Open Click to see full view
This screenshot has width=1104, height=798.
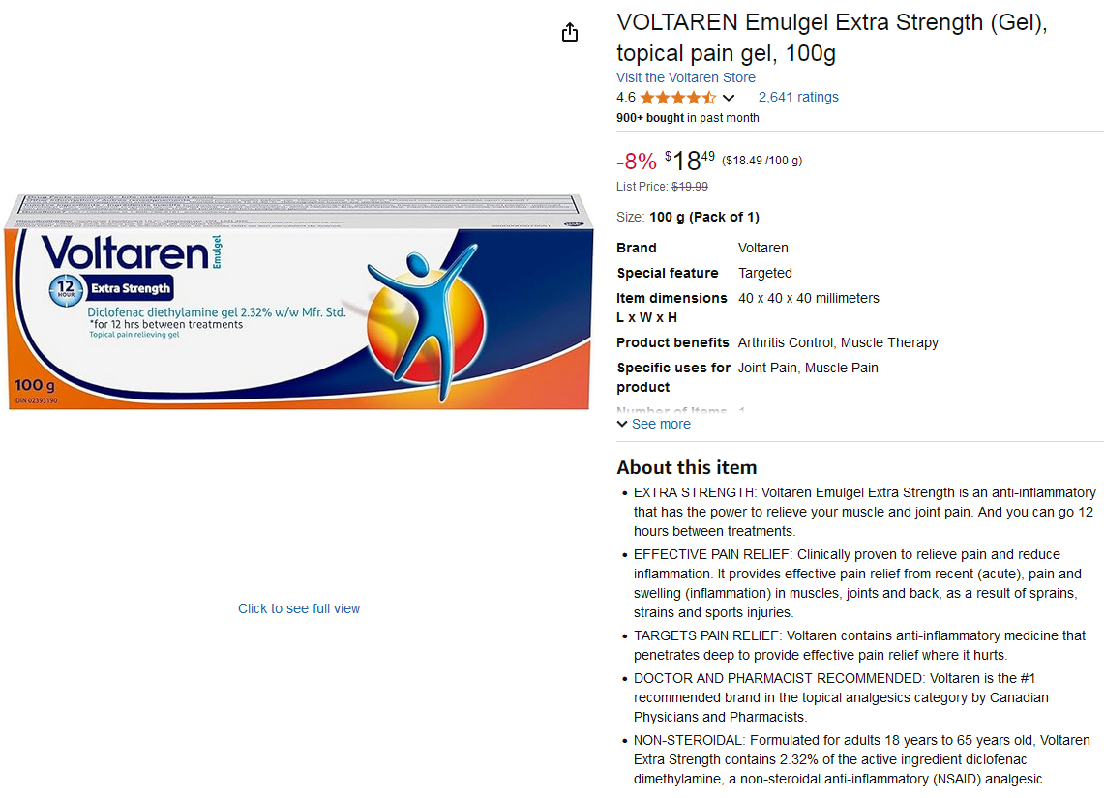tap(299, 608)
